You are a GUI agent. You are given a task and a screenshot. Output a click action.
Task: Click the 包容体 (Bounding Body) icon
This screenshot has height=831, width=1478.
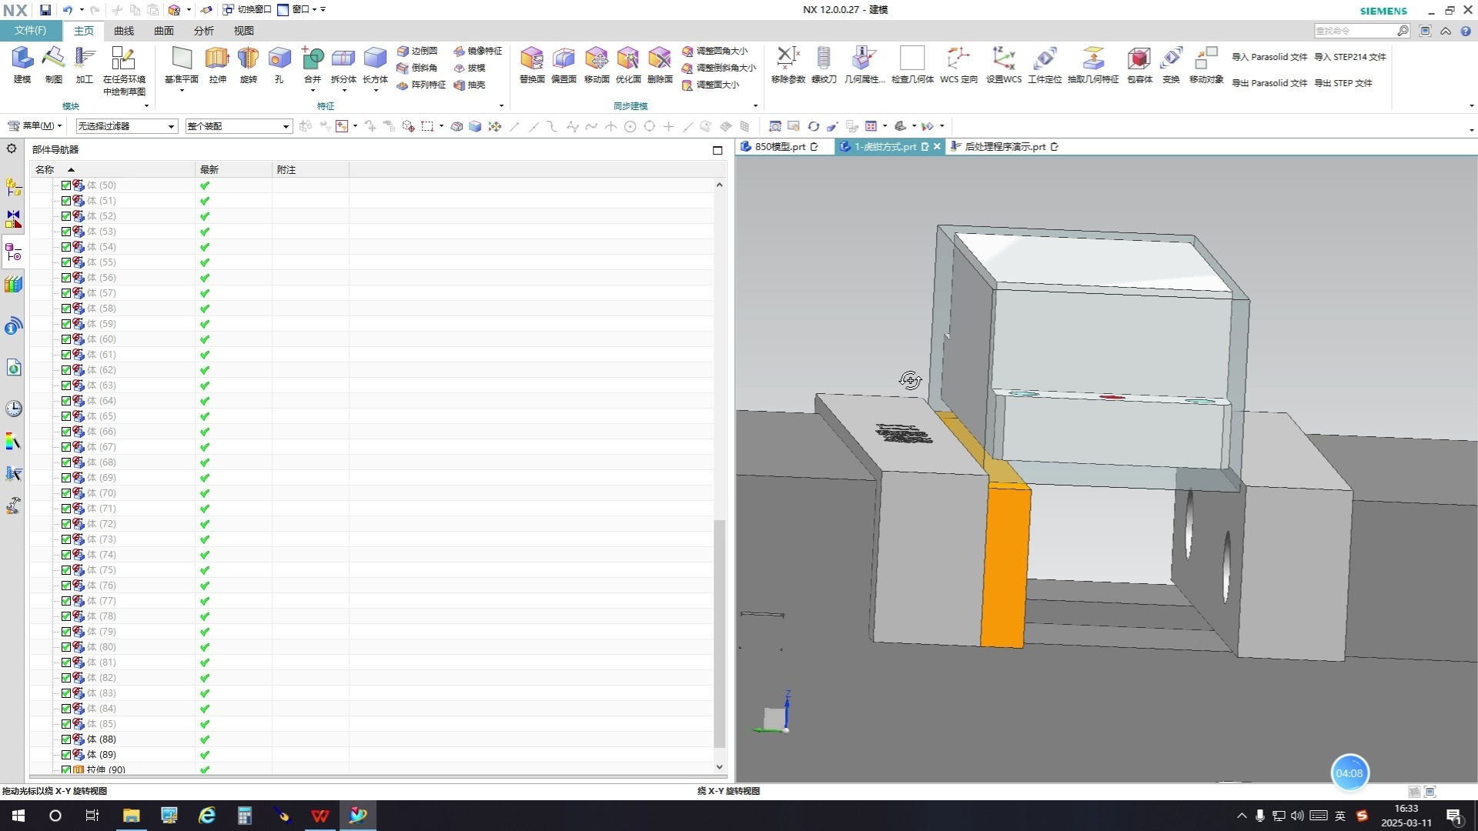coord(1139,59)
